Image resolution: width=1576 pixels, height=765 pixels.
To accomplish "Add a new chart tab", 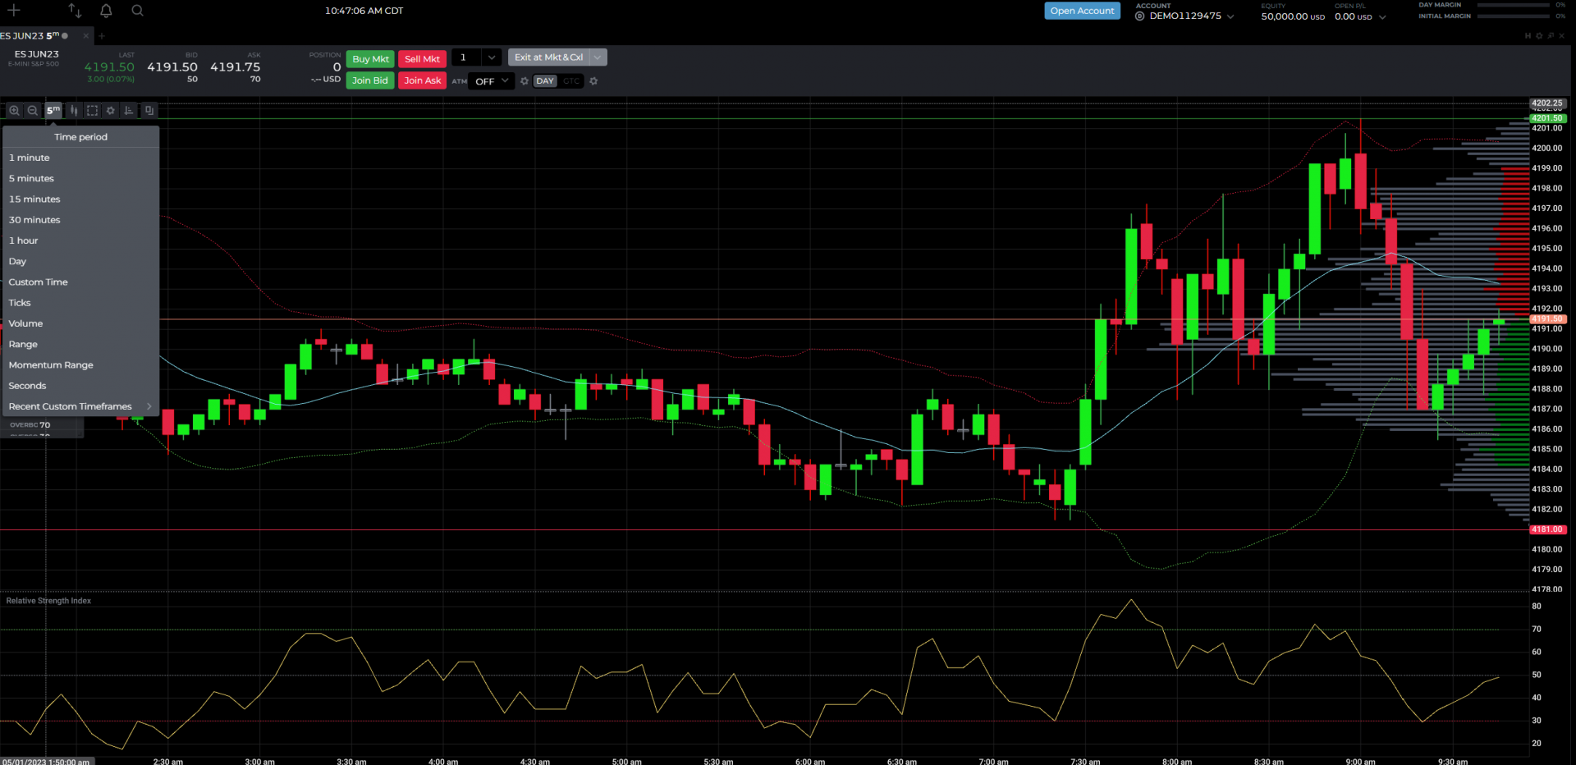I will [102, 36].
